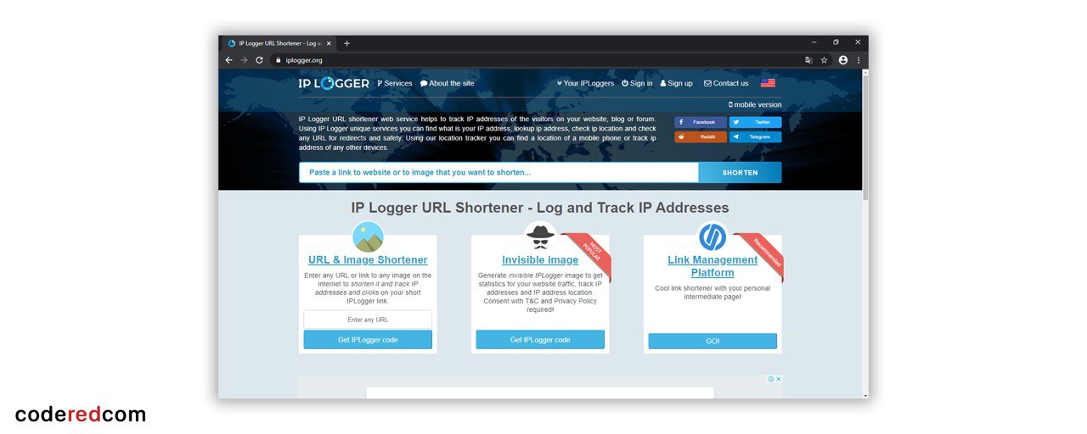Screen dimensions: 1087x434
Task: Close the advertisement with the X icon
Action: coord(779,379)
